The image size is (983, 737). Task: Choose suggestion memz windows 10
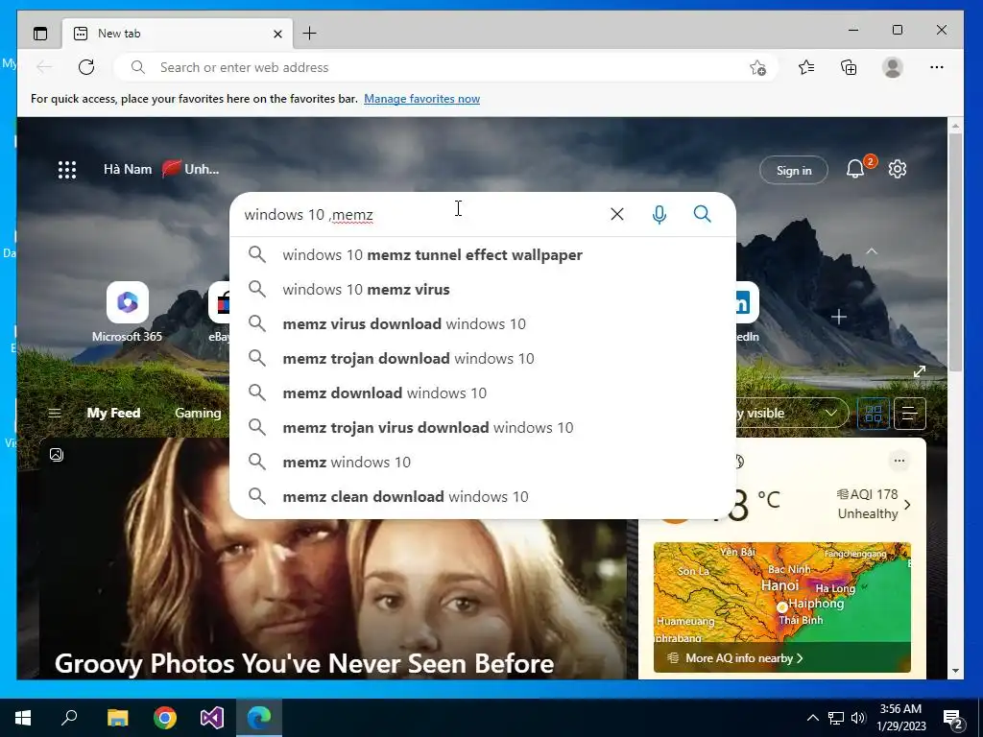[483, 462]
